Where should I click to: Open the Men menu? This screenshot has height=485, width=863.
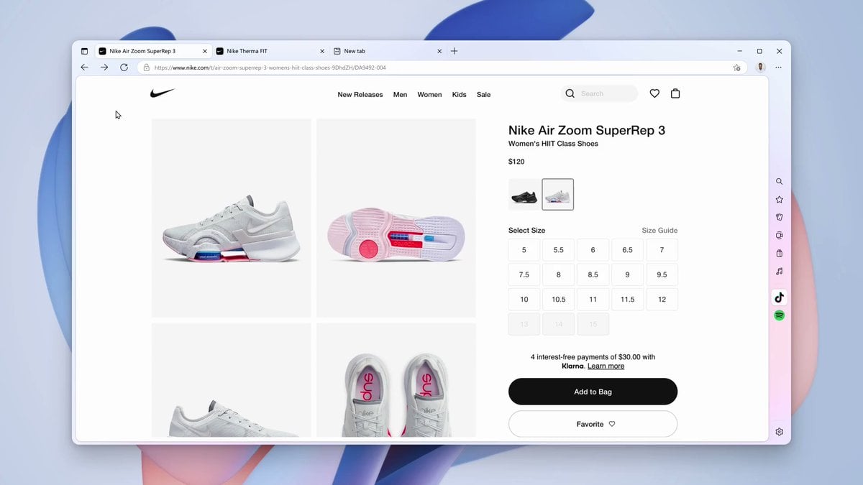pos(400,94)
